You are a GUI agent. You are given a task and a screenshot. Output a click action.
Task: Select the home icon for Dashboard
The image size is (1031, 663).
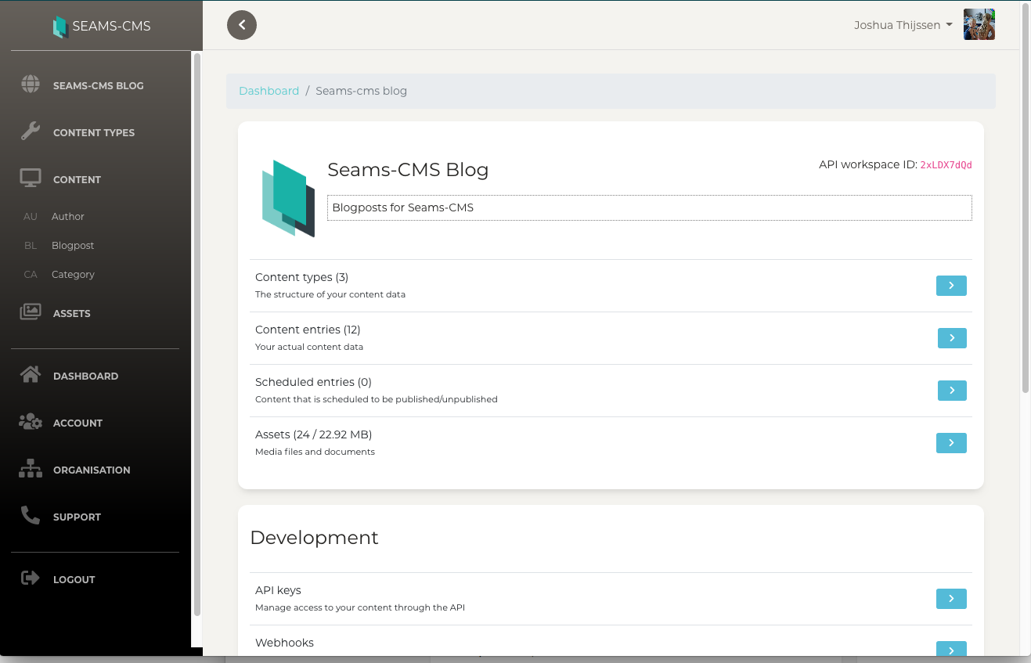(x=30, y=375)
